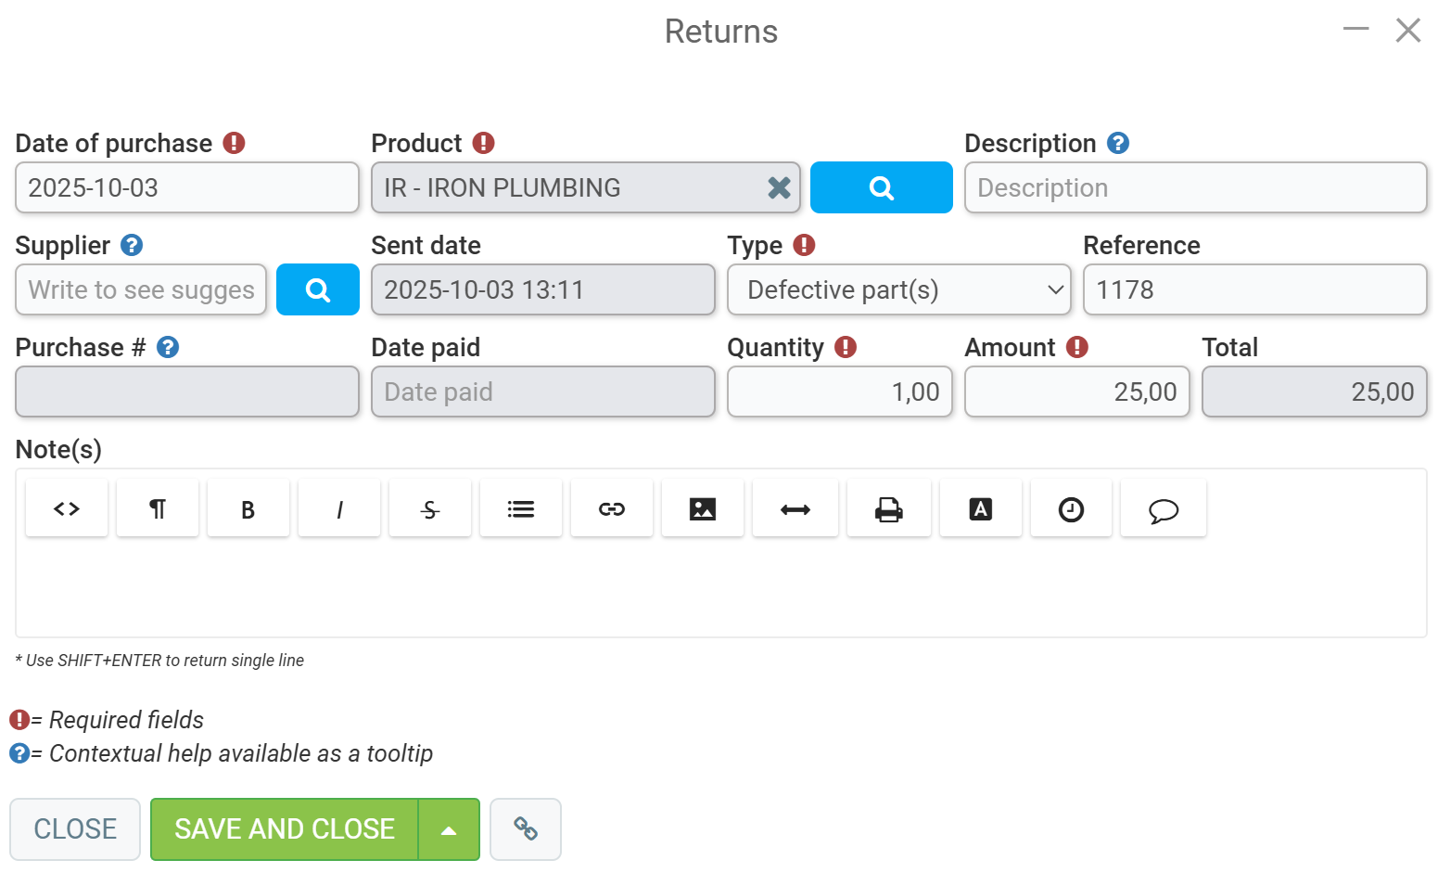Search for a product
1438x873 pixels.
coord(882,187)
